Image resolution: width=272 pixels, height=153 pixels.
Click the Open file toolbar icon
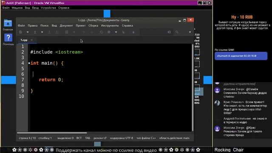tap(35, 32)
